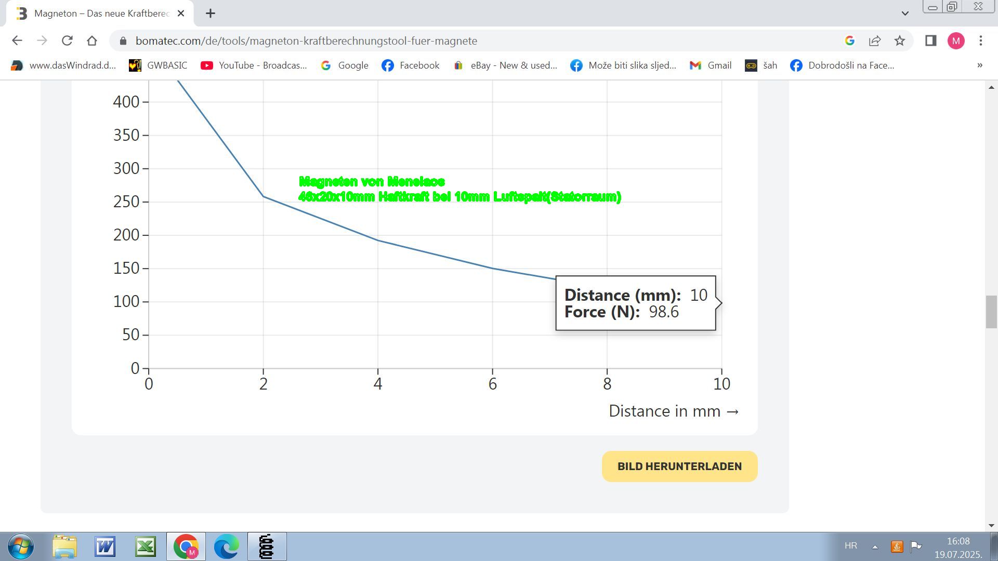Open the browser side panel icon
The height and width of the screenshot is (561, 998).
pos(930,41)
